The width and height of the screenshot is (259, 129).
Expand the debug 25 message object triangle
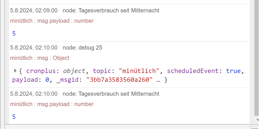click(15, 71)
